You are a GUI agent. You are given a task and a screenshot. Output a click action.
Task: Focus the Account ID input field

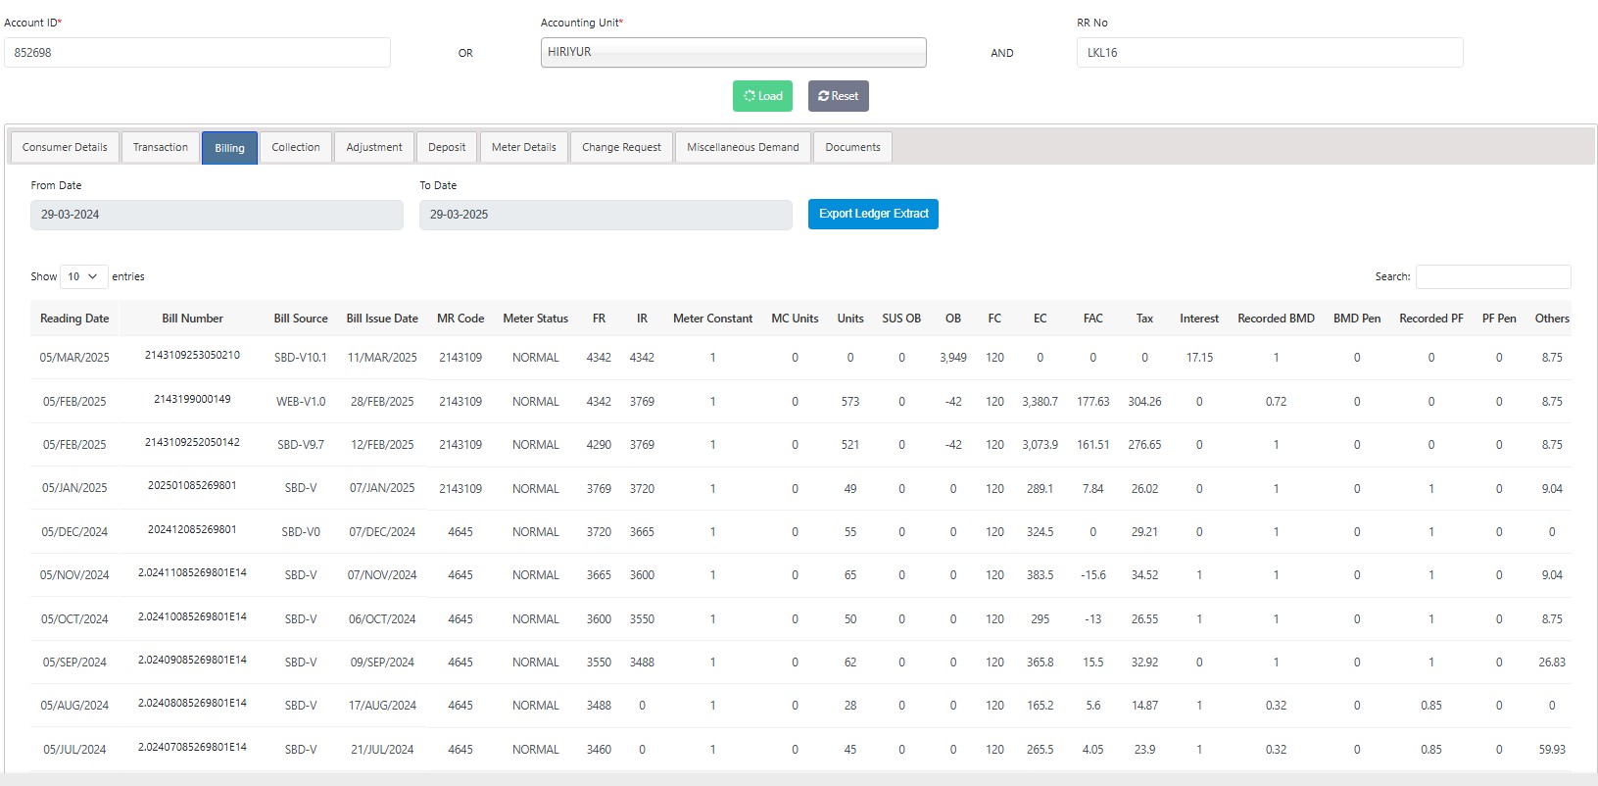tap(197, 52)
